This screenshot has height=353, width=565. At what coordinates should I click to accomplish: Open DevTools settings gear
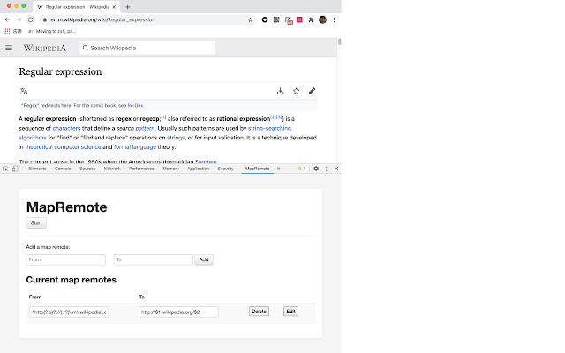pyautogui.click(x=316, y=169)
